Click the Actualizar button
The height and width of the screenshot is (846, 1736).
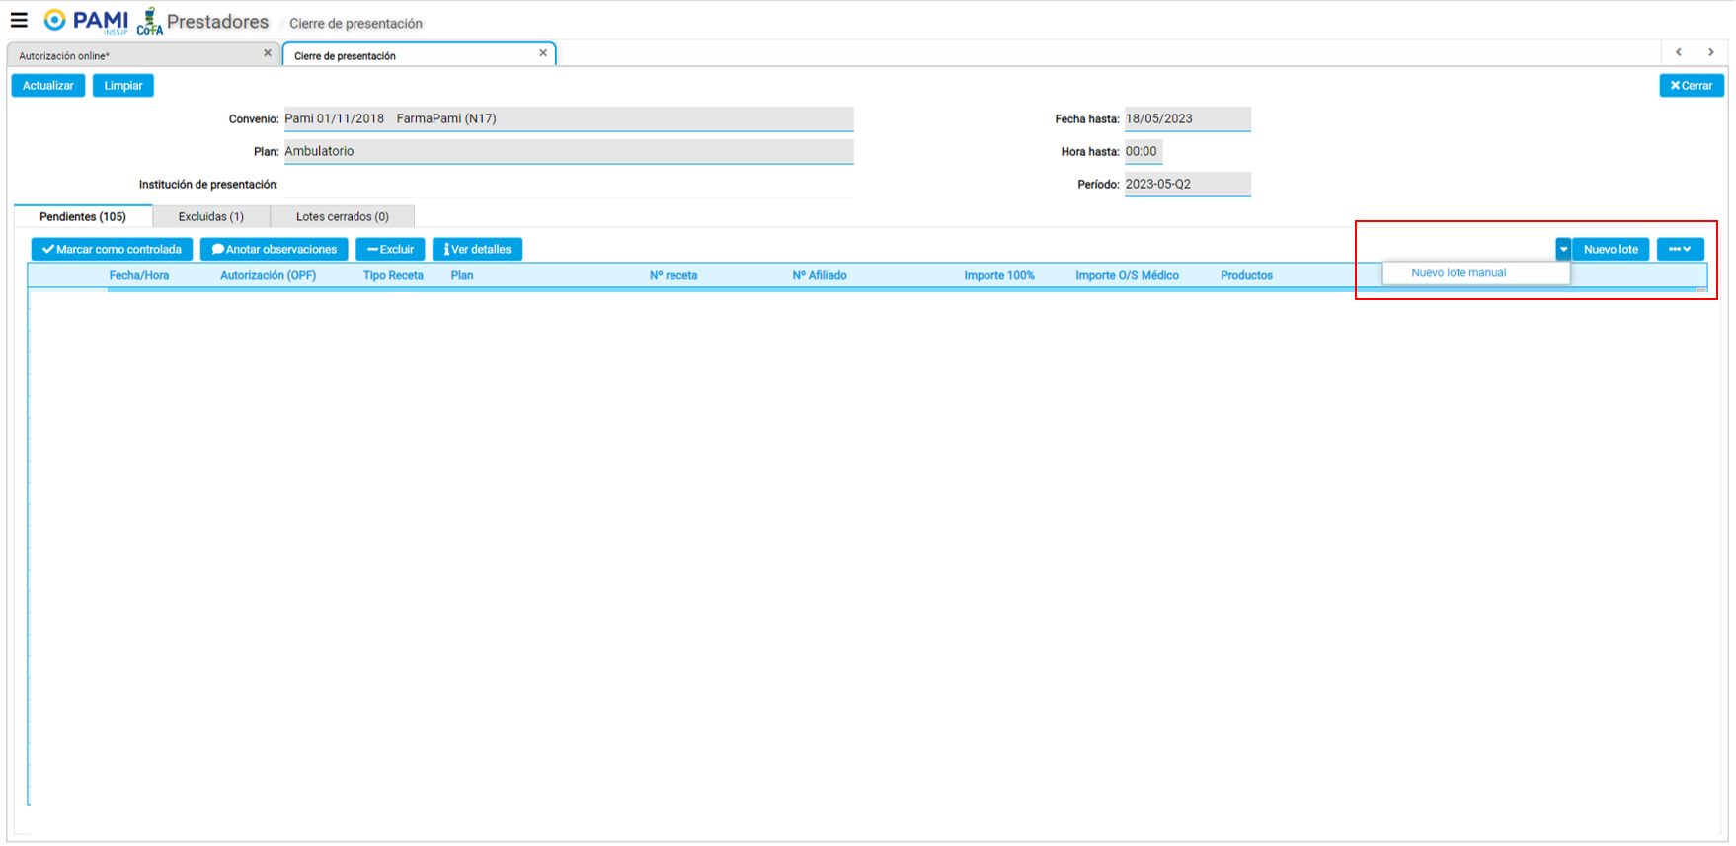click(x=48, y=86)
